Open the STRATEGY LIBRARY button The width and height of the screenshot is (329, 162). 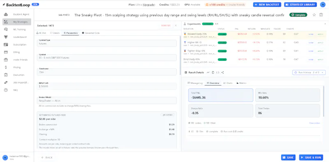(300, 5)
